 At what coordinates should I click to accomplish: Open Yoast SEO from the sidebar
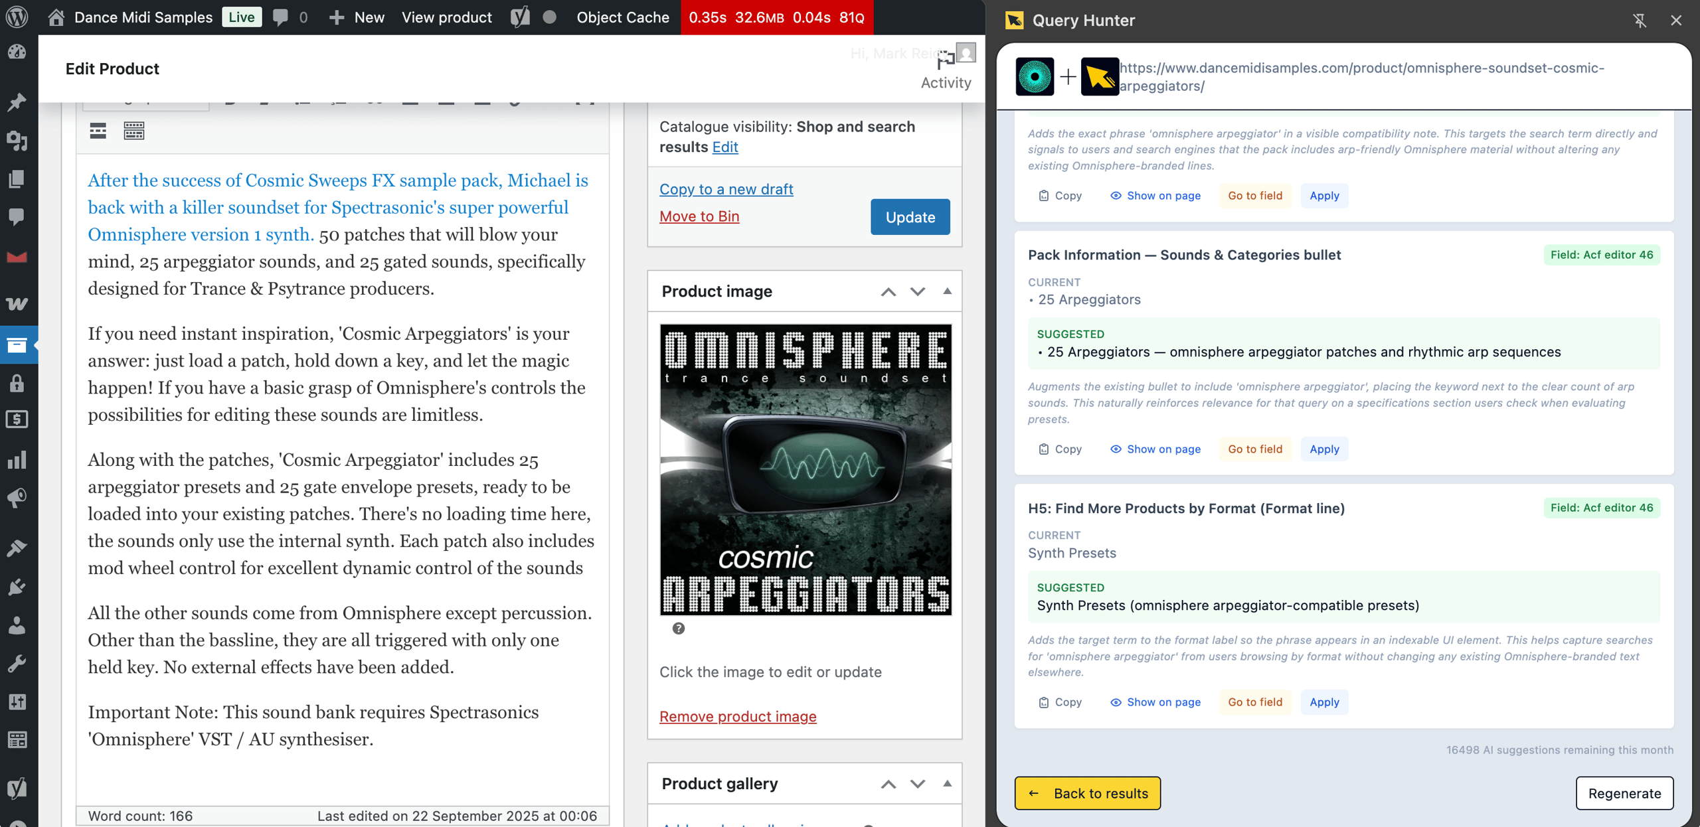click(18, 788)
